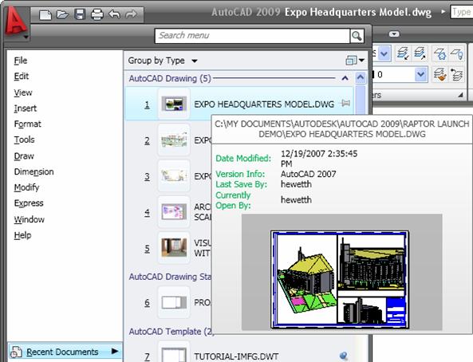The image size is (473, 362).
Task: Open the icon view options dropdown
Action: point(355,61)
